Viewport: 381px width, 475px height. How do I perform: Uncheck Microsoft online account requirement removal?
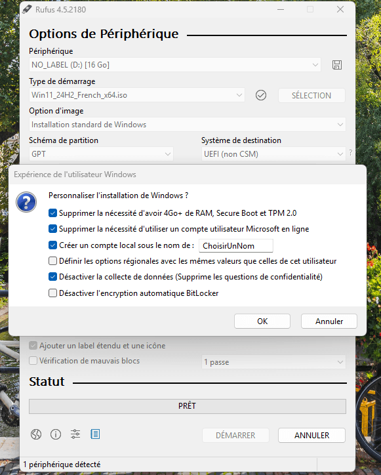coord(52,229)
